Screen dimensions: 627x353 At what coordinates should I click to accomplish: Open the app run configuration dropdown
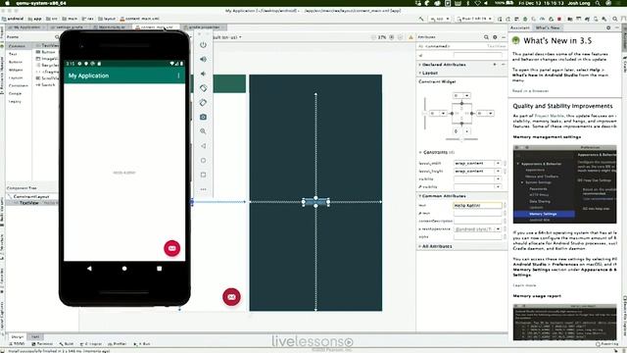click(x=440, y=19)
